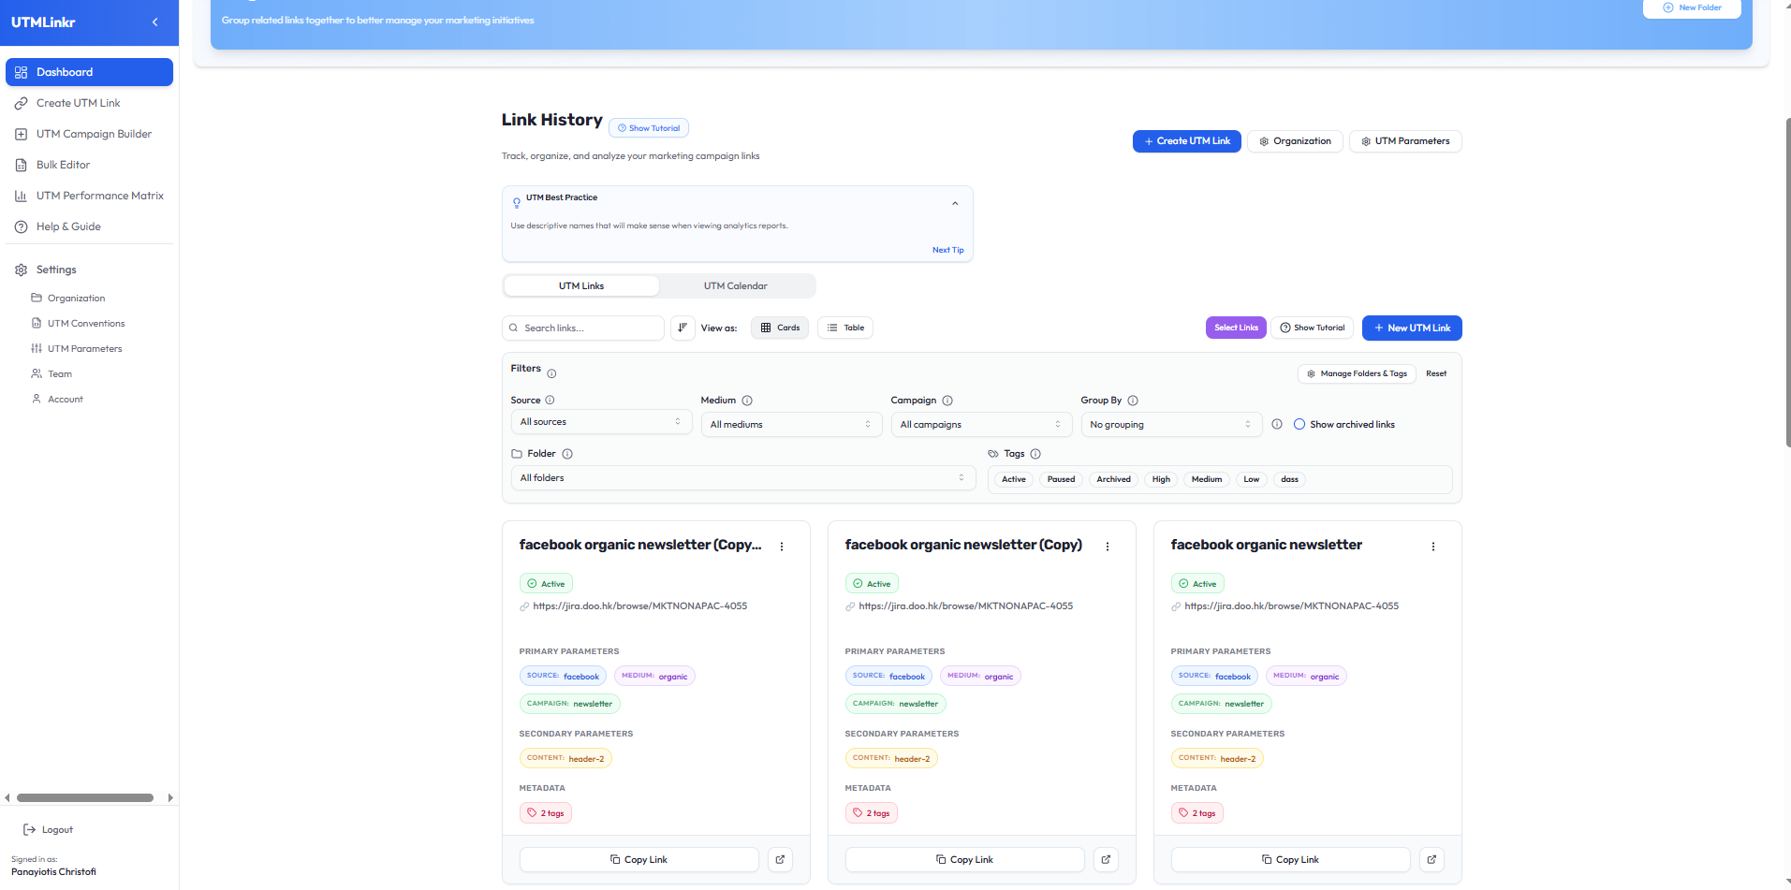Click the blue New UTM Link button

click(1412, 328)
